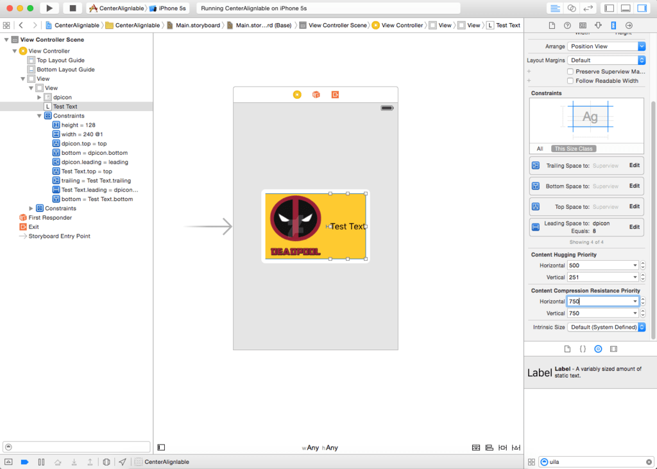Enable Preserve Superview Margins checkbox
The height and width of the screenshot is (469, 657).
570,72
